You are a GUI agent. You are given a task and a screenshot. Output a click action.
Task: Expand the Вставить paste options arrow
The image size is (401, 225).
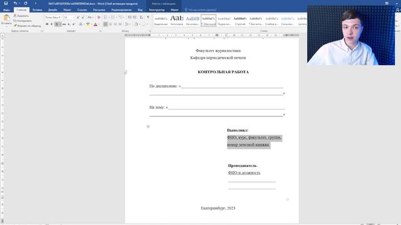coord(6,26)
